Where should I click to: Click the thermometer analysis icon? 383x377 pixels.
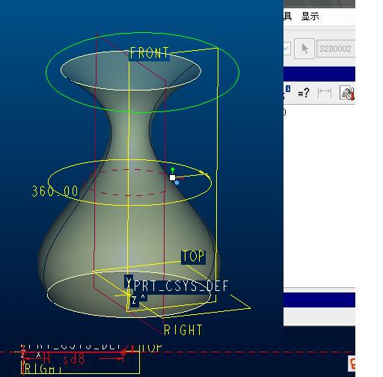point(347,93)
